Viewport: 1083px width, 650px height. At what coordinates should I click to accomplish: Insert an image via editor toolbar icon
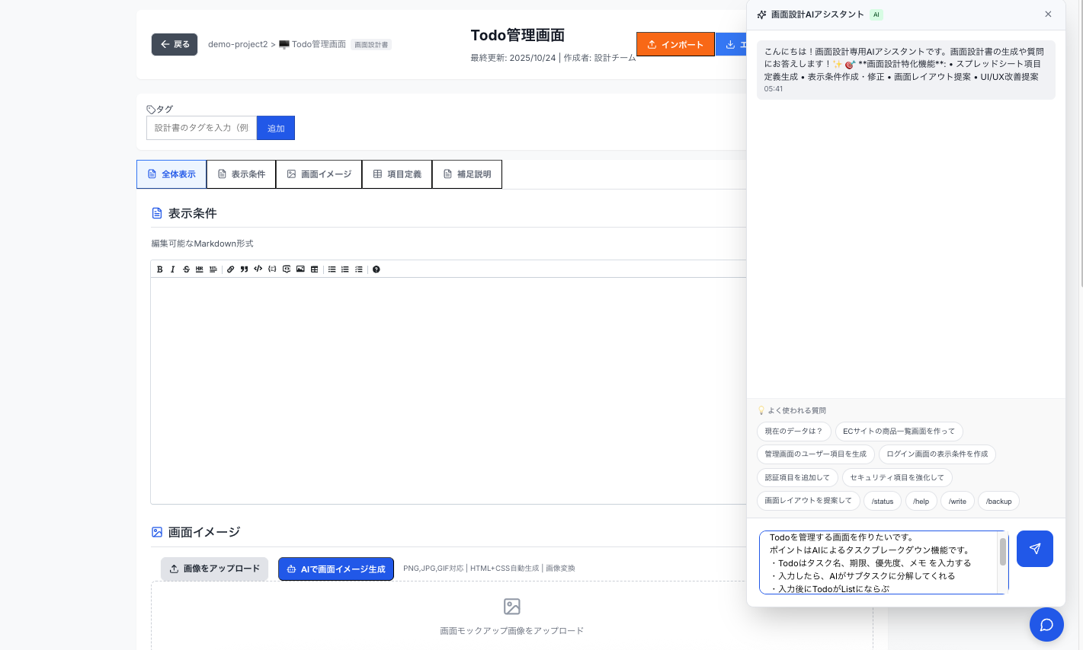coord(300,269)
